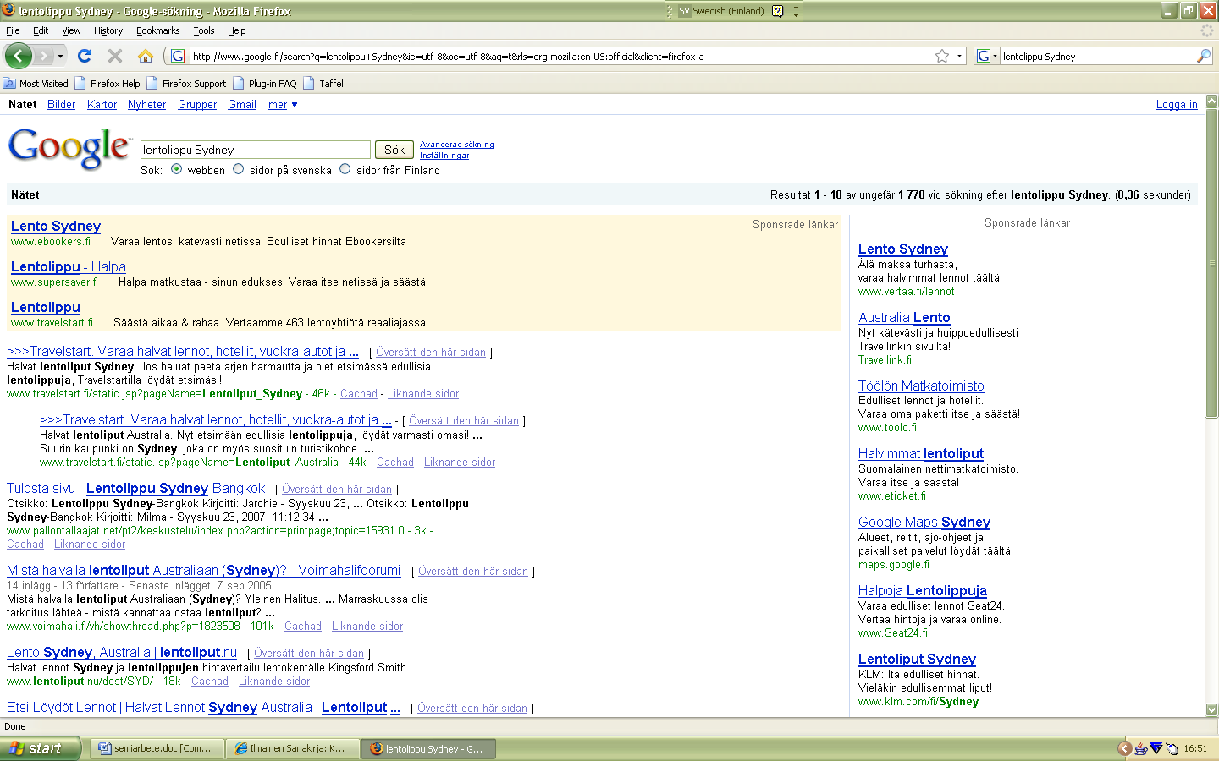Click the activity throbber icon in the menu bar
Image resolution: width=1219 pixels, height=761 pixels.
[1207, 30]
